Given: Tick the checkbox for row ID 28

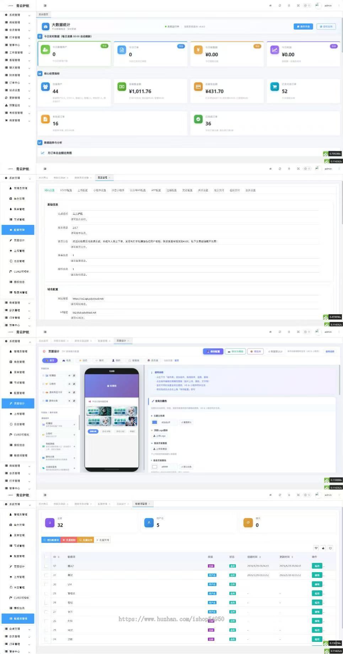Looking at the screenshot, I should [x=46, y=603].
